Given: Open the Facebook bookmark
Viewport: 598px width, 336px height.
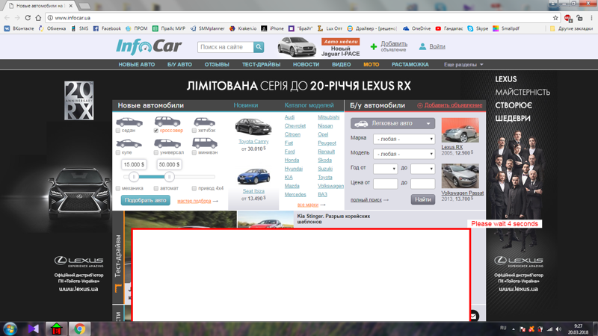Looking at the screenshot, I should pyautogui.click(x=107, y=28).
